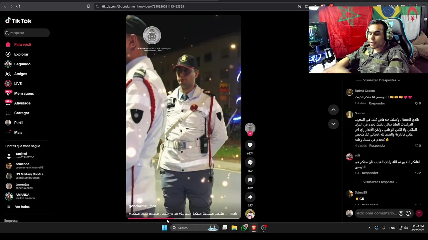Viewport: 428px width, 240px height.
Task: Open the Amigos page
Action: pos(20,74)
